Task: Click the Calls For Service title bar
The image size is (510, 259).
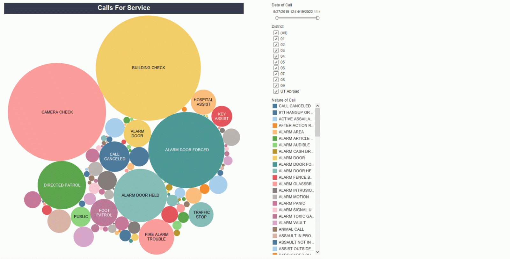Action: [x=124, y=8]
